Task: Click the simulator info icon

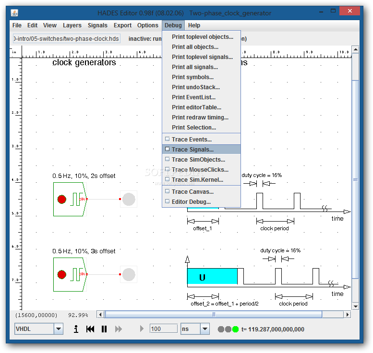Action: click(76, 329)
